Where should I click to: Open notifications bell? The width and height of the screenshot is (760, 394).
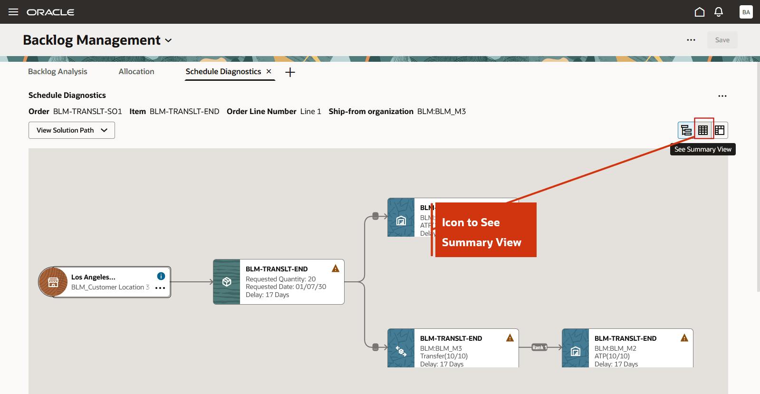pos(719,12)
